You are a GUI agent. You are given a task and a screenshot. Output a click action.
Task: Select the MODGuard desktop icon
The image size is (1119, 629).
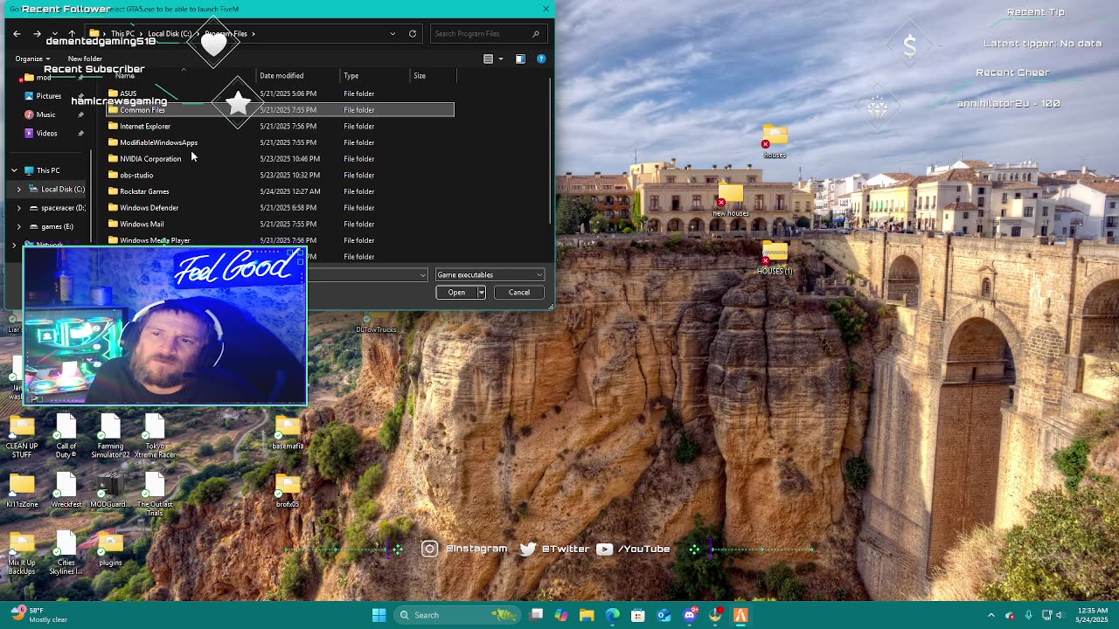coord(110,491)
